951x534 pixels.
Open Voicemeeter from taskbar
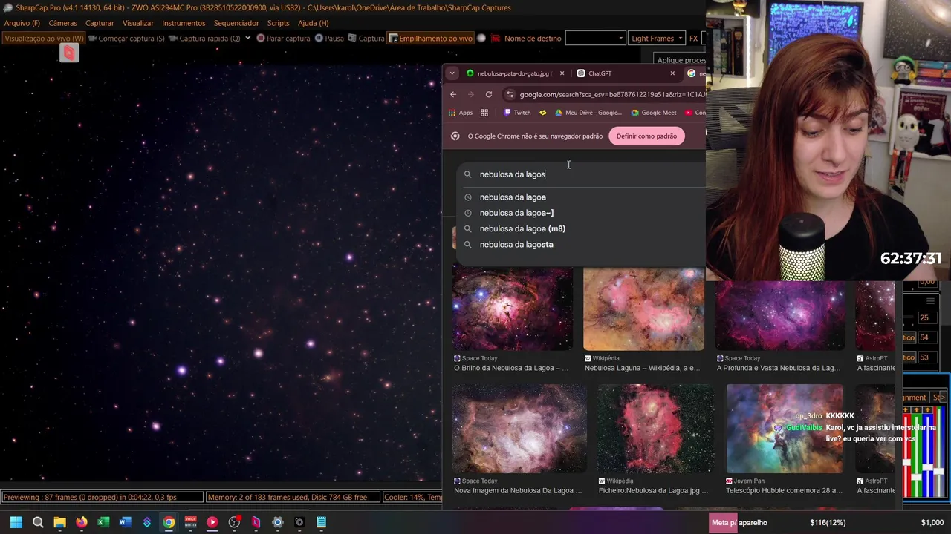pos(190,522)
